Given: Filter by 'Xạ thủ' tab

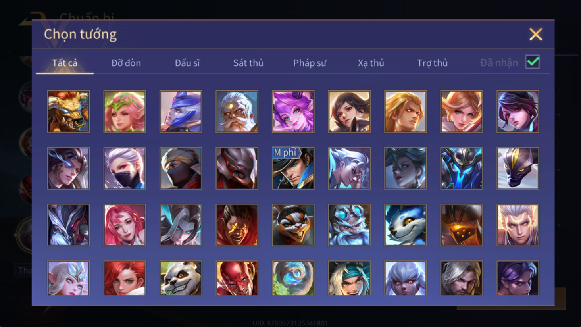Looking at the screenshot, I should [371, 63].
